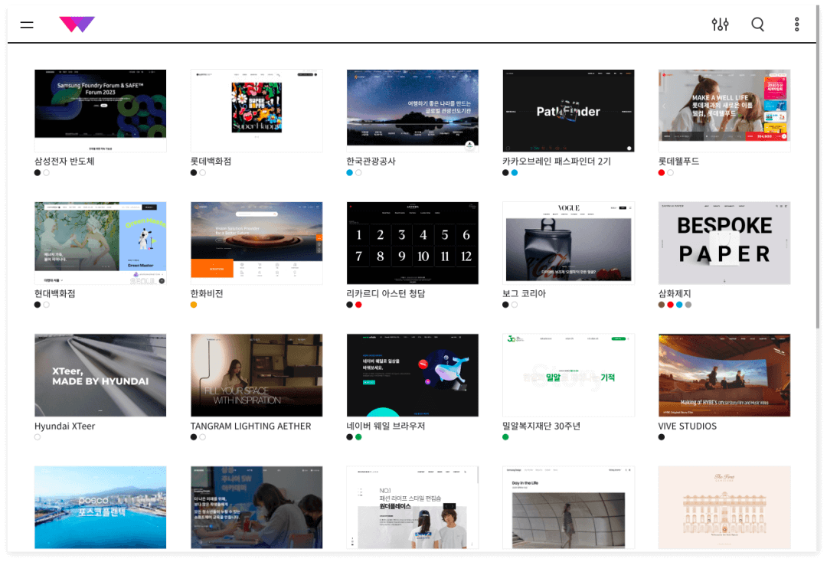827x562 pixels.
Task: Click the 롯데웰푸드 title link
Action: point(678,162)
